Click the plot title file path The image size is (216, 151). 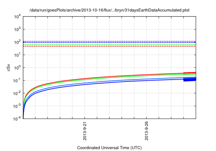(109, 10)
